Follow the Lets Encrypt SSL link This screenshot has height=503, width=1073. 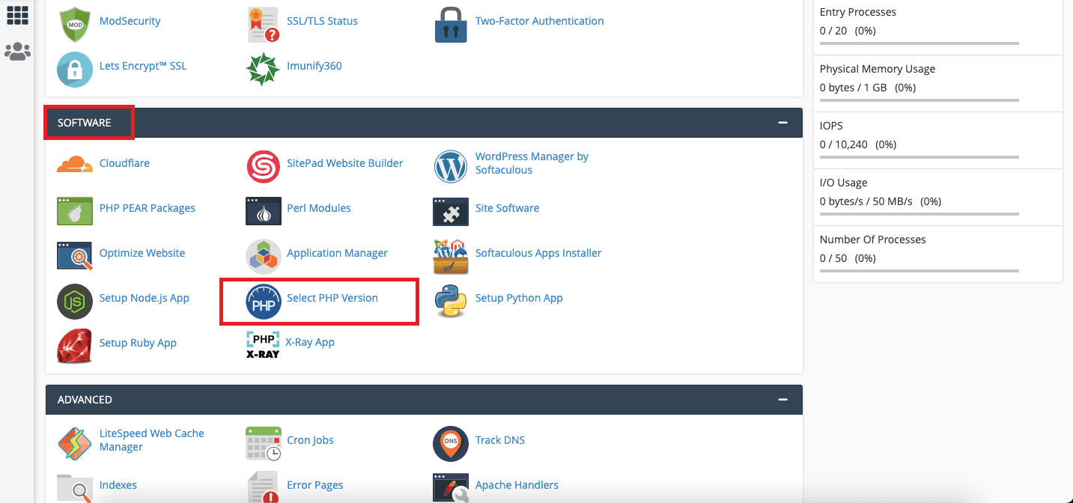[143, 65]
